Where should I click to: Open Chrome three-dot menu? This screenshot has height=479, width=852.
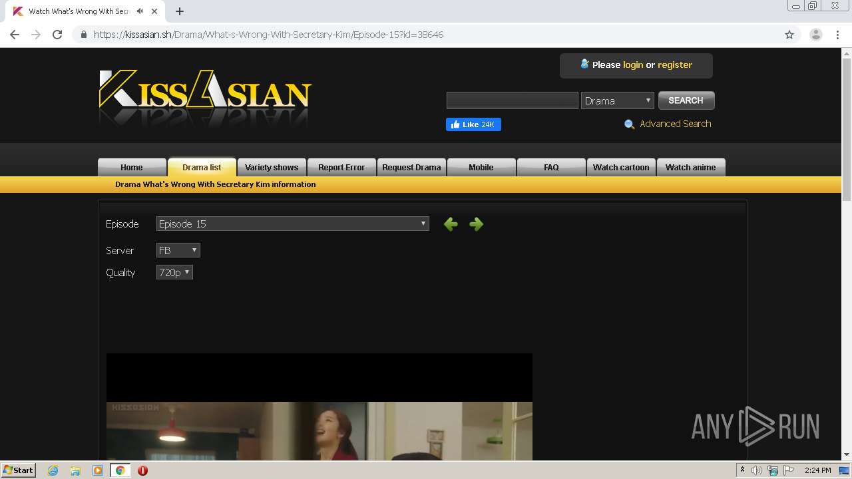837,35
